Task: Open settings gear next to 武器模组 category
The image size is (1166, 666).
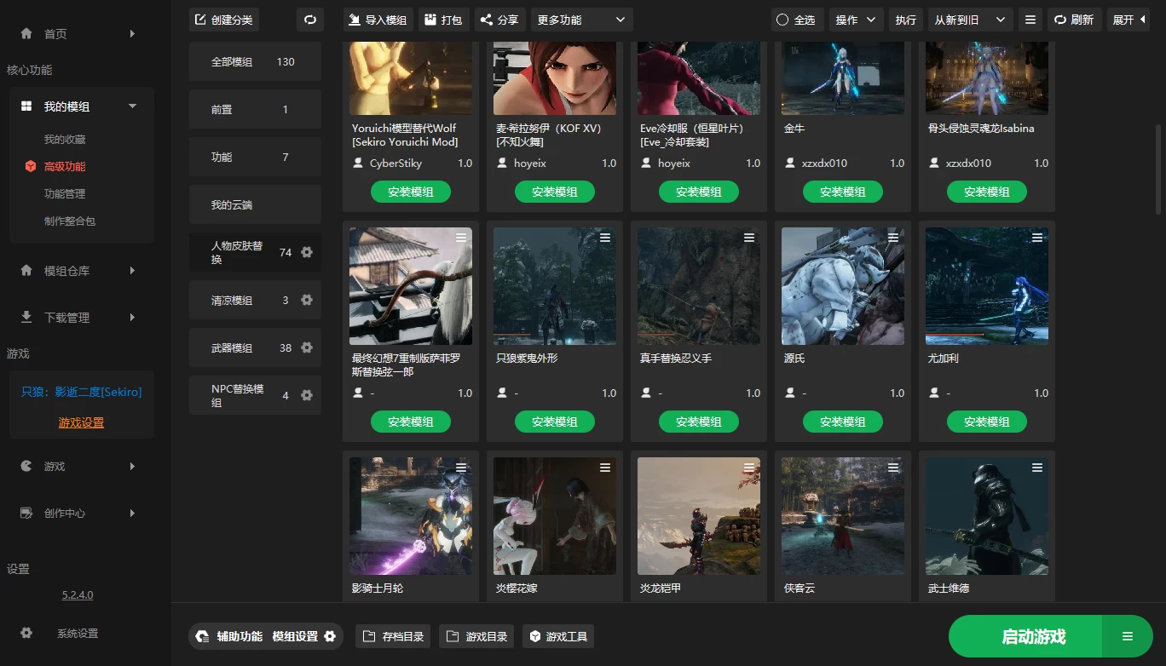Action: coord(307,347)
